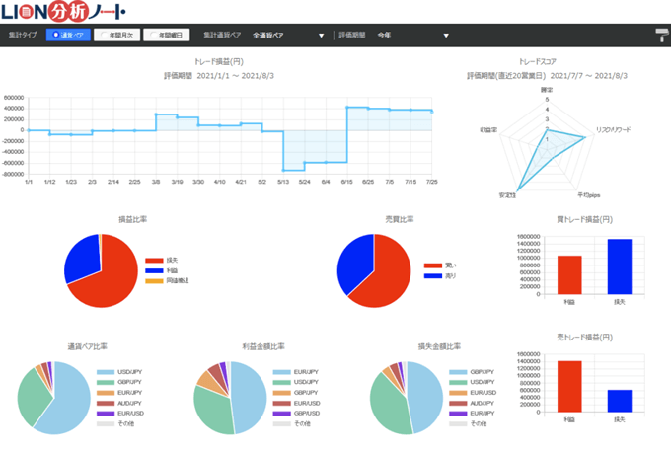Click the 2021/1/1 ～ 2021/8/3 period text

coord(236,76)
